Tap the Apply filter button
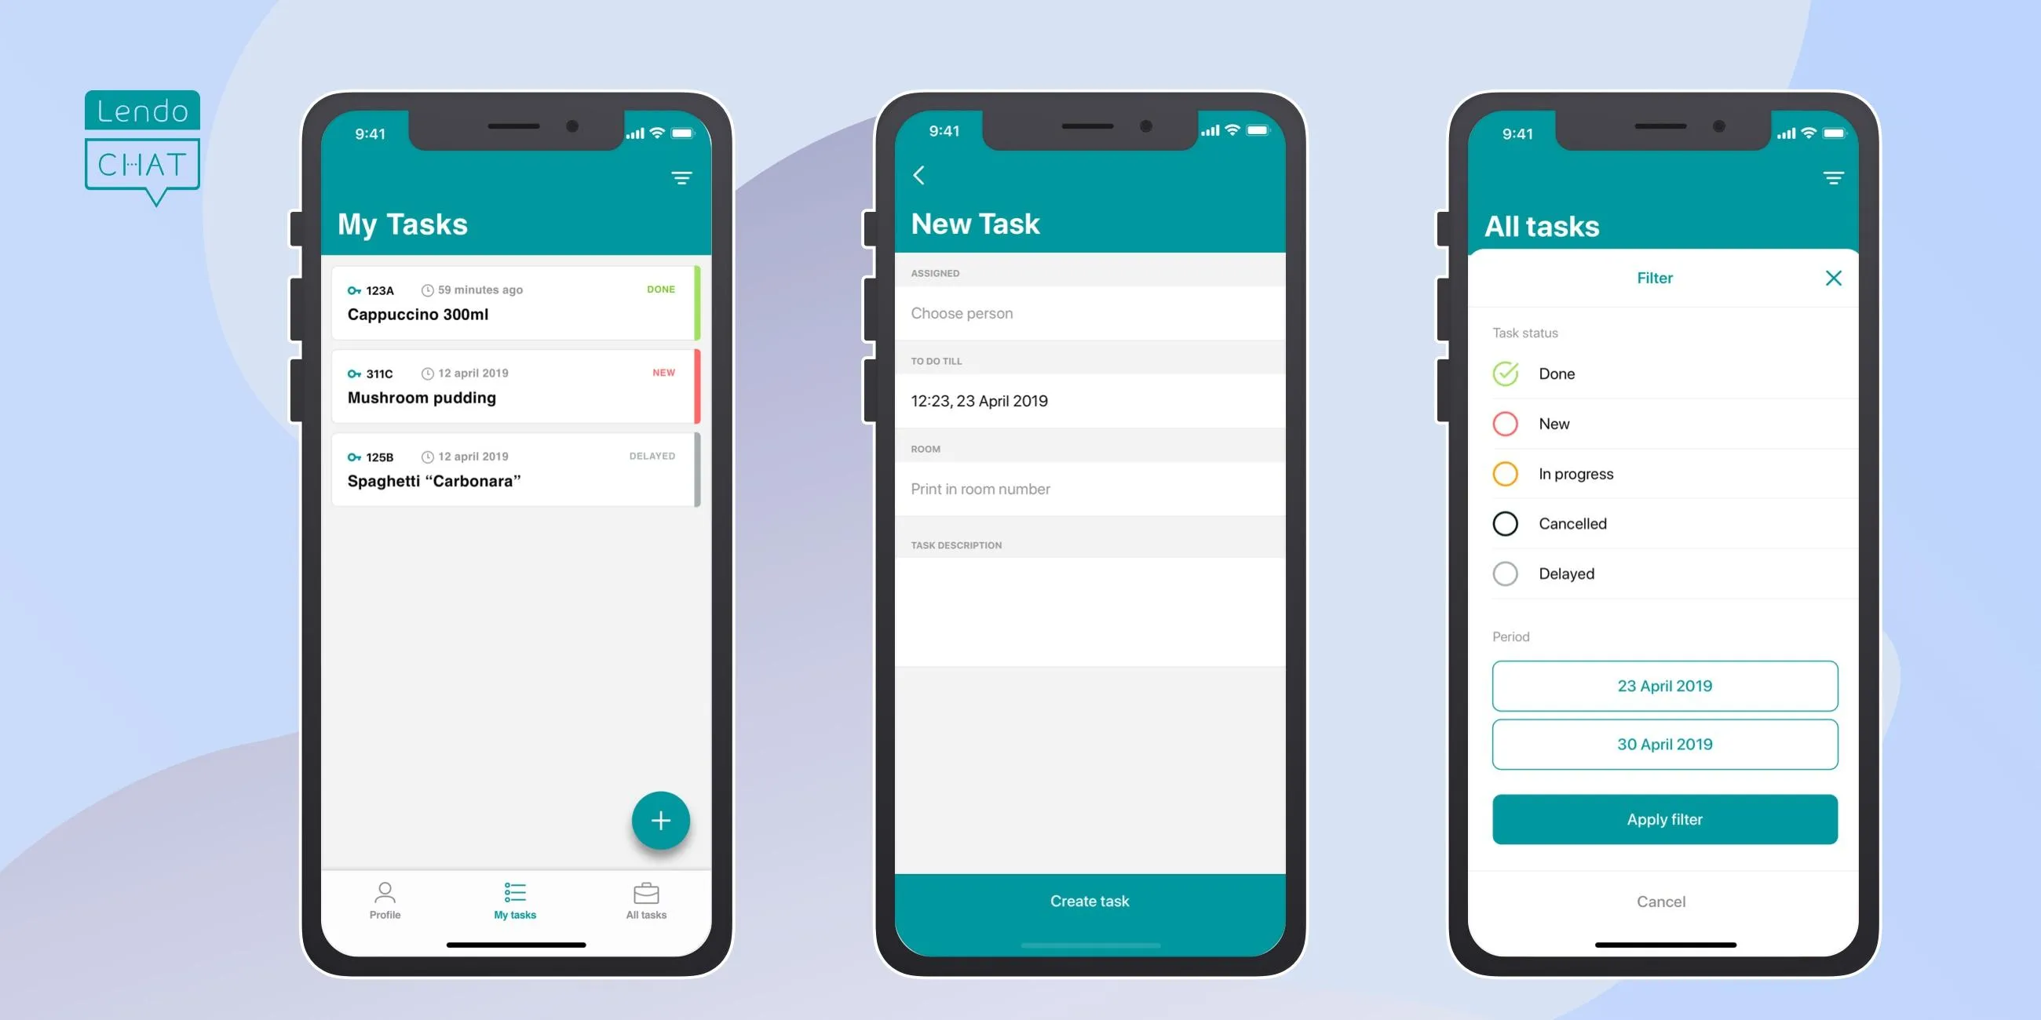The width and height of the screenshot is (2041, 1020). coord(1666,818)
